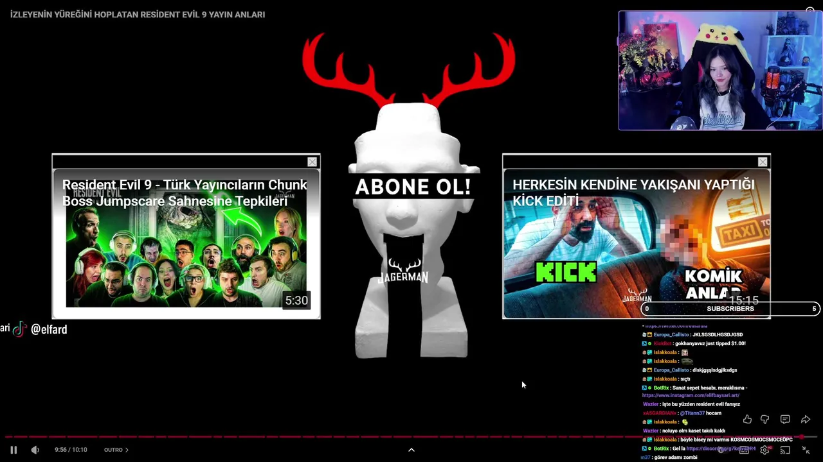Open the Resident Evil 9 Chunk Boss jumpscare video
This screenshot has width=823, height=462.
click(186, 244)
